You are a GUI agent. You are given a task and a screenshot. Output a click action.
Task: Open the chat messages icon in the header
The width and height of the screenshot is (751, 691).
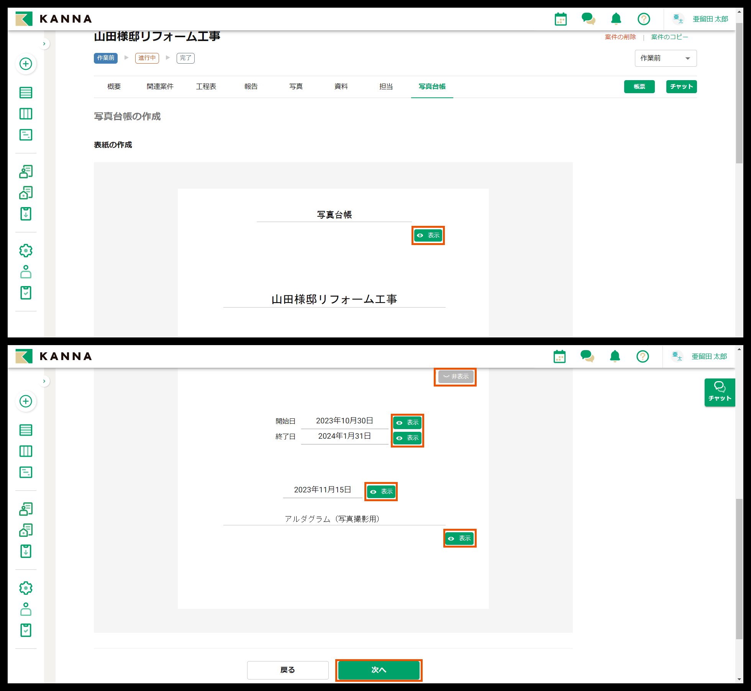tap(588, 18)
